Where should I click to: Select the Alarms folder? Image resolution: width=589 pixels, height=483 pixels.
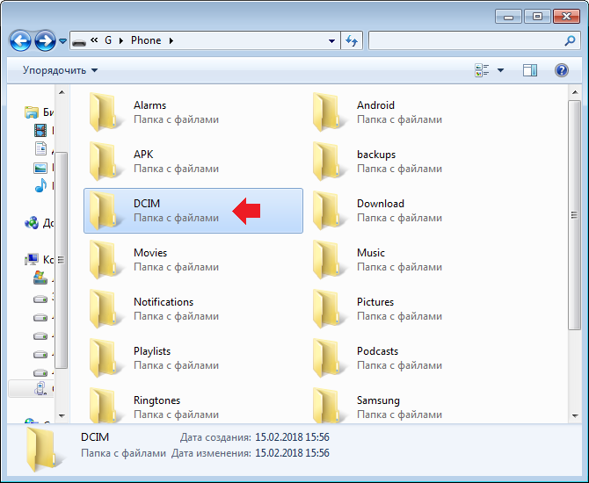pyautogui.click(x=193, y=112)
